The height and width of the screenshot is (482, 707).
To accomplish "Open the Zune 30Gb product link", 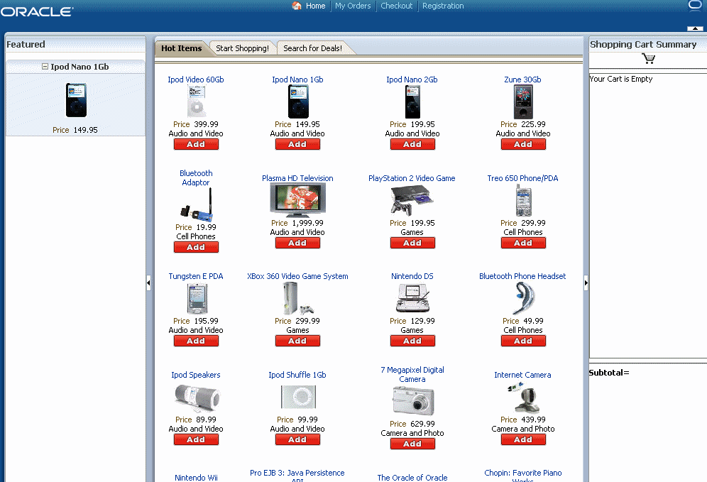I will (x=522, y=80).
